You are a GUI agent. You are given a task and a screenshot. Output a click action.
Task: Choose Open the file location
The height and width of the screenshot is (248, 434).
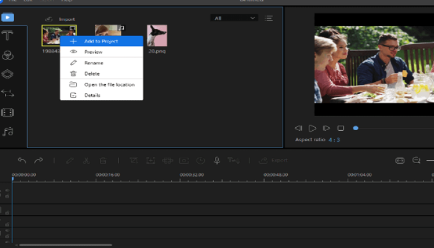click(x=102, y=85)
